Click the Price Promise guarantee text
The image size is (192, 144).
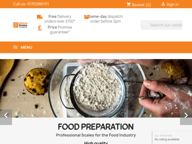(60, 30)
